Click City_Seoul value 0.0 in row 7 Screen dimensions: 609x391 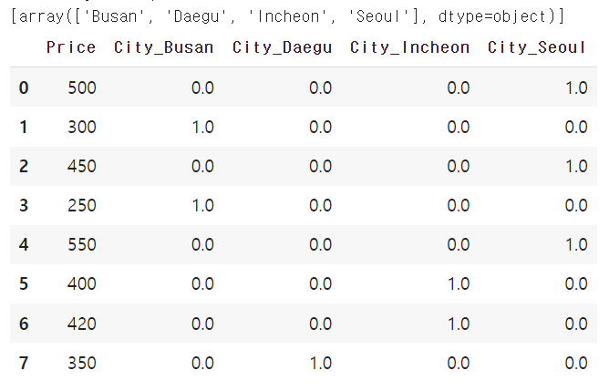pyautogui.click(x=576, y=363)
